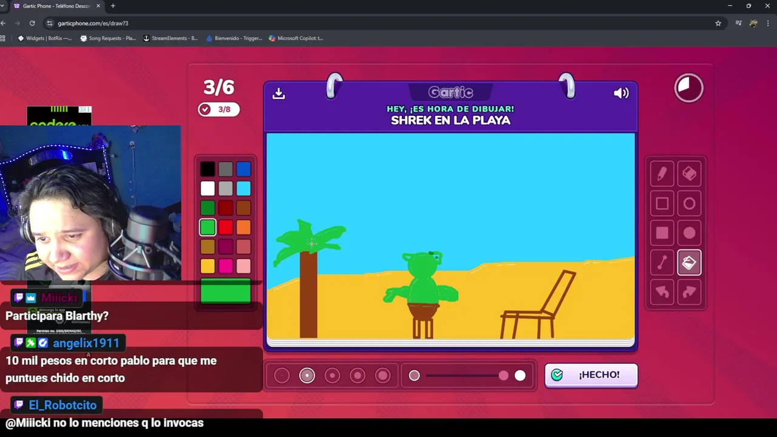
Task: Download the drawing with the arrow icon
Action: (x=279, y=93)
